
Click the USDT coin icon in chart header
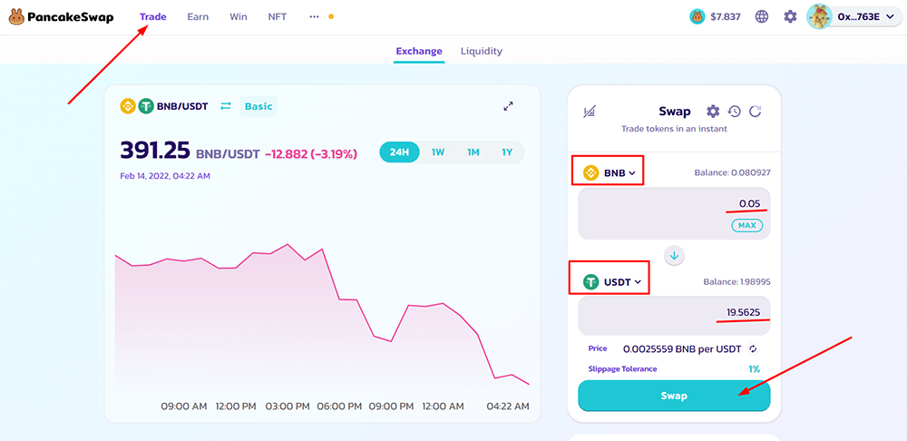146,106
